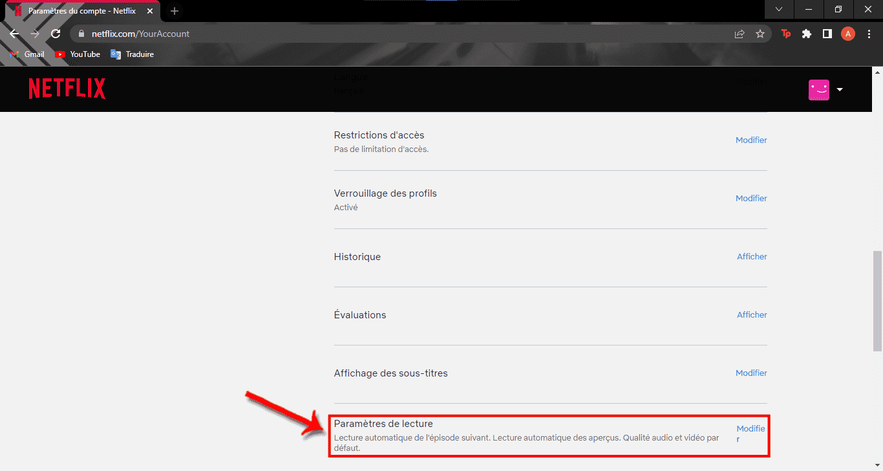Viewport: 883px width, 471px height.
Task: Open the red Tp extension icon
Action: click(786, 34)
